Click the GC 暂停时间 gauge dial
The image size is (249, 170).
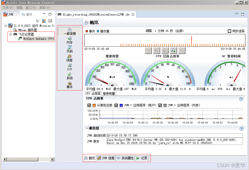click(225, 73)
